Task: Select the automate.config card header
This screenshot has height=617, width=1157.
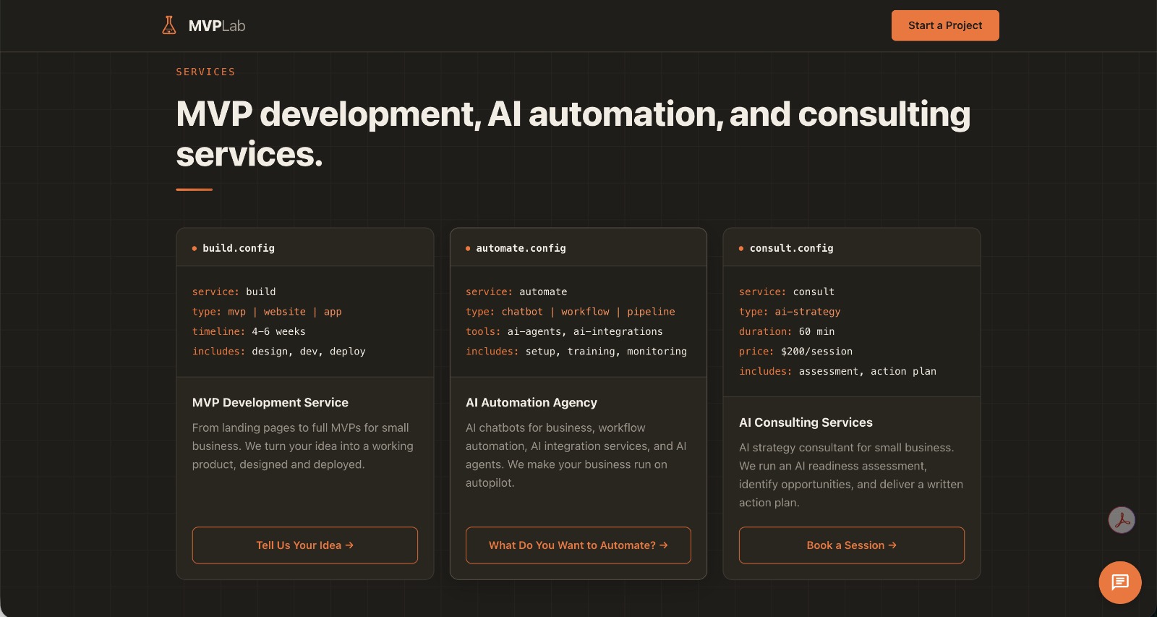Action: click(578, 248)
